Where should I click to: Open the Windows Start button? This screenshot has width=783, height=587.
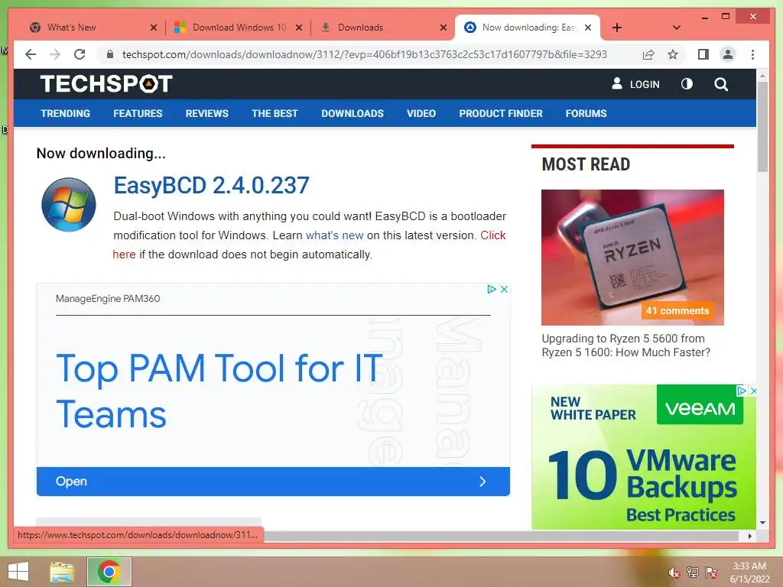coord(18,572)
